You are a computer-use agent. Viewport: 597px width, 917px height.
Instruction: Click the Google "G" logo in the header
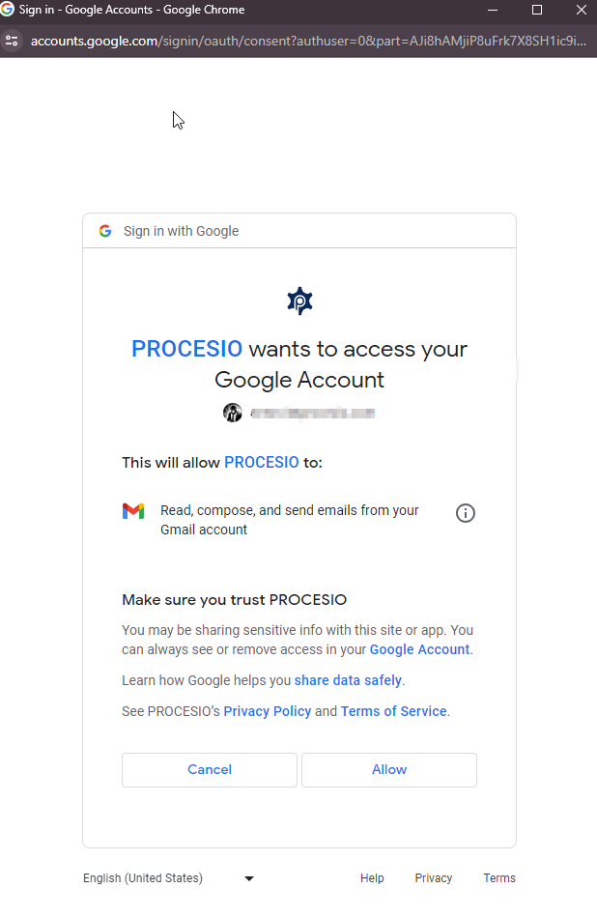coord(105,231)
